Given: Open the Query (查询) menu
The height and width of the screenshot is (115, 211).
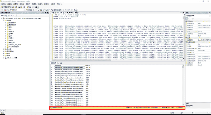Looking at the screenshot, I should 22,4.
